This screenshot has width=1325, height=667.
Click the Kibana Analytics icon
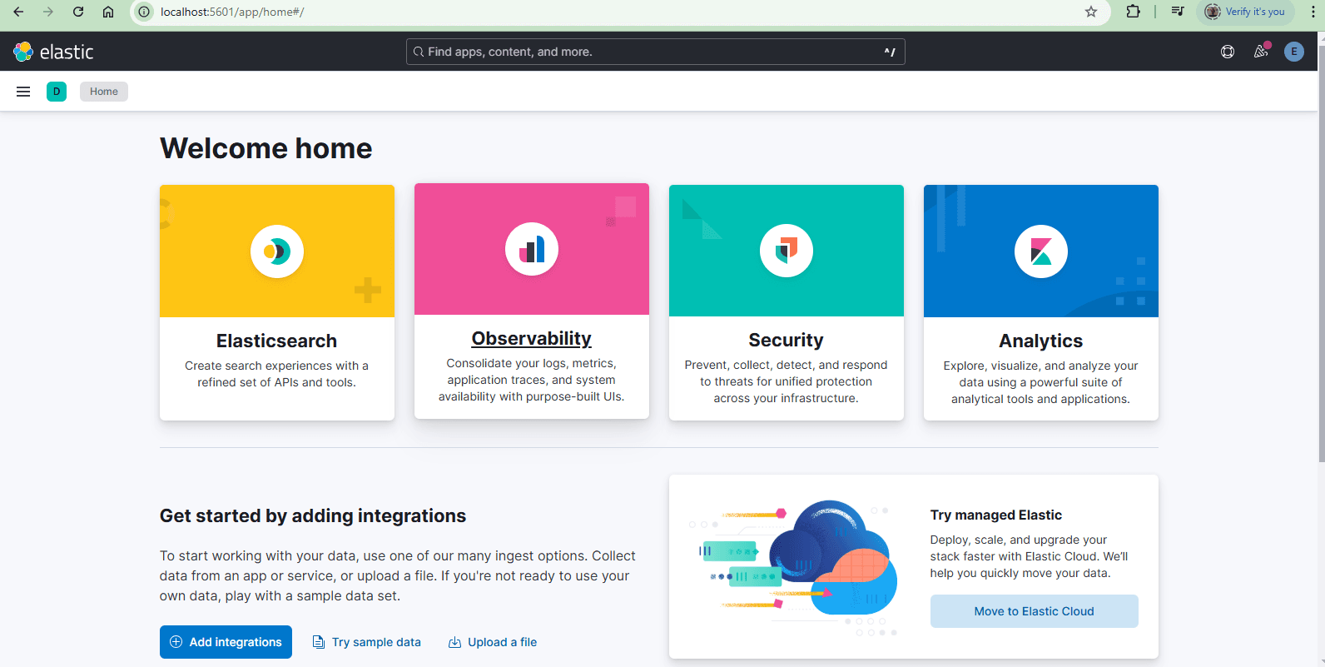tap(1041, 251)
